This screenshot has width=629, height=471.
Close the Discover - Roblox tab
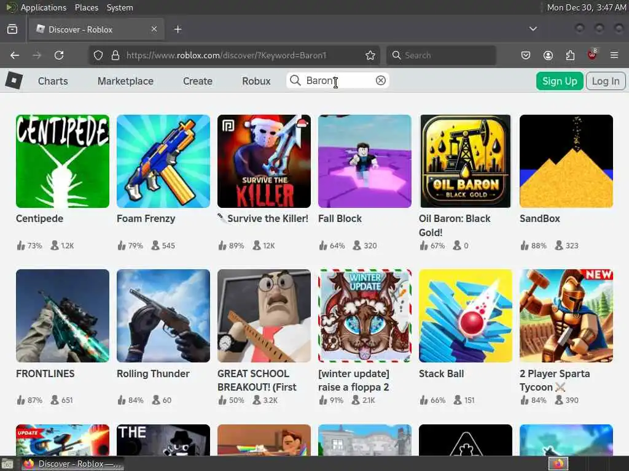[x=154, y=29]
